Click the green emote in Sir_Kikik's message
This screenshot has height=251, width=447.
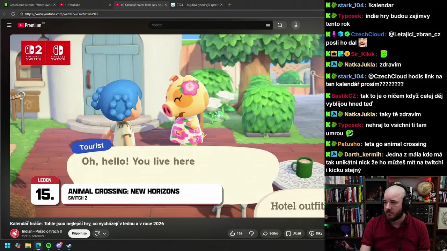[x=384, y=54]
